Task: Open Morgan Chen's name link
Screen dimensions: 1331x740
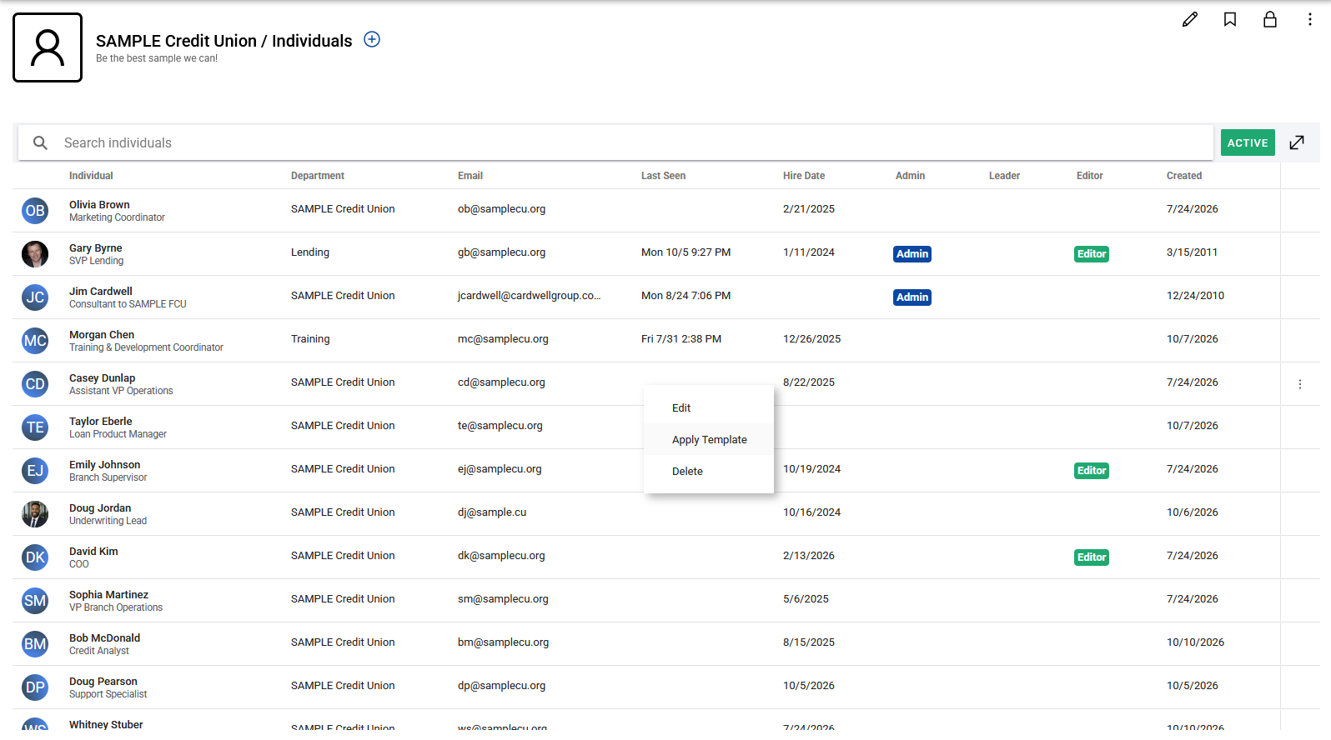Action: tap(102, 335)
